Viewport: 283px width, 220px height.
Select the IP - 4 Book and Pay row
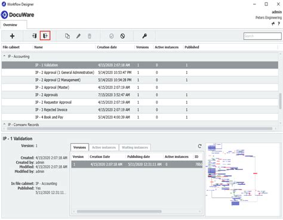(140, 117)
